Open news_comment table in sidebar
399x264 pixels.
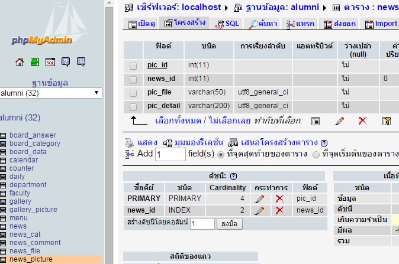point(35,243)
